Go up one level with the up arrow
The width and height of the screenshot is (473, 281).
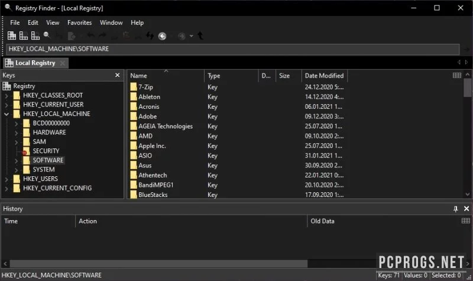pyautogui.click(x=200, y=36)
